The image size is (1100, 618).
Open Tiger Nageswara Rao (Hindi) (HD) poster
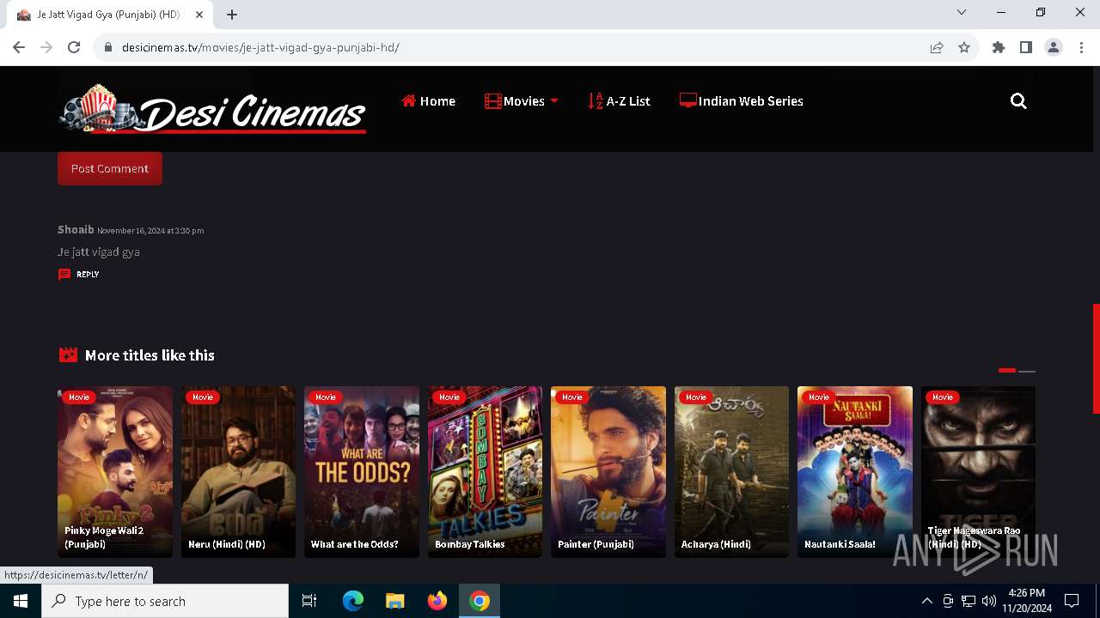pos(978,472)
